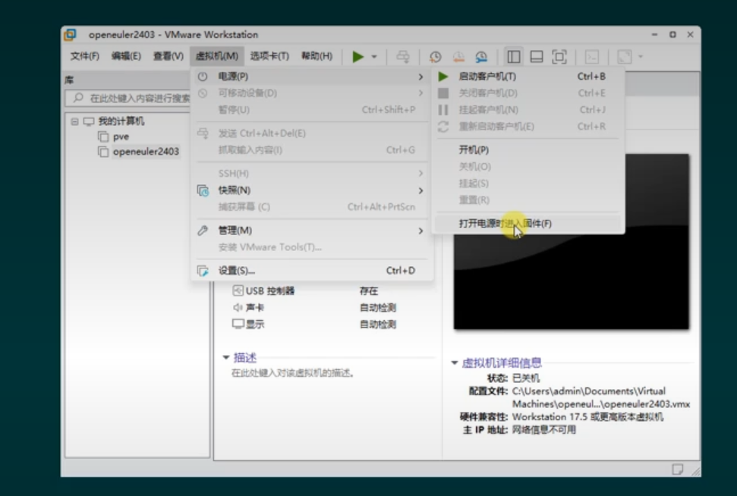
Task: Click the 自动检测 value for 声卡
Action: click(x=378, y=308)
